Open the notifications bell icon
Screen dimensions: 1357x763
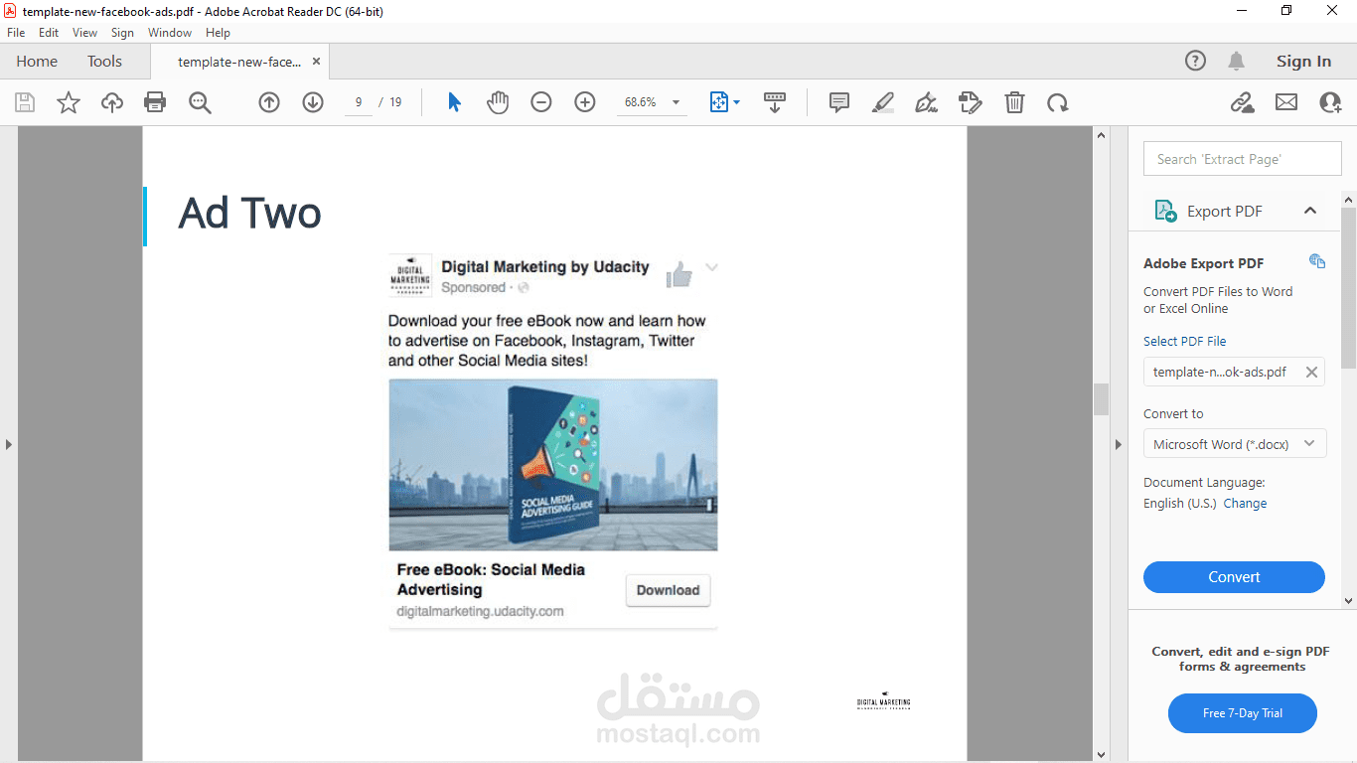point(1236,62)
